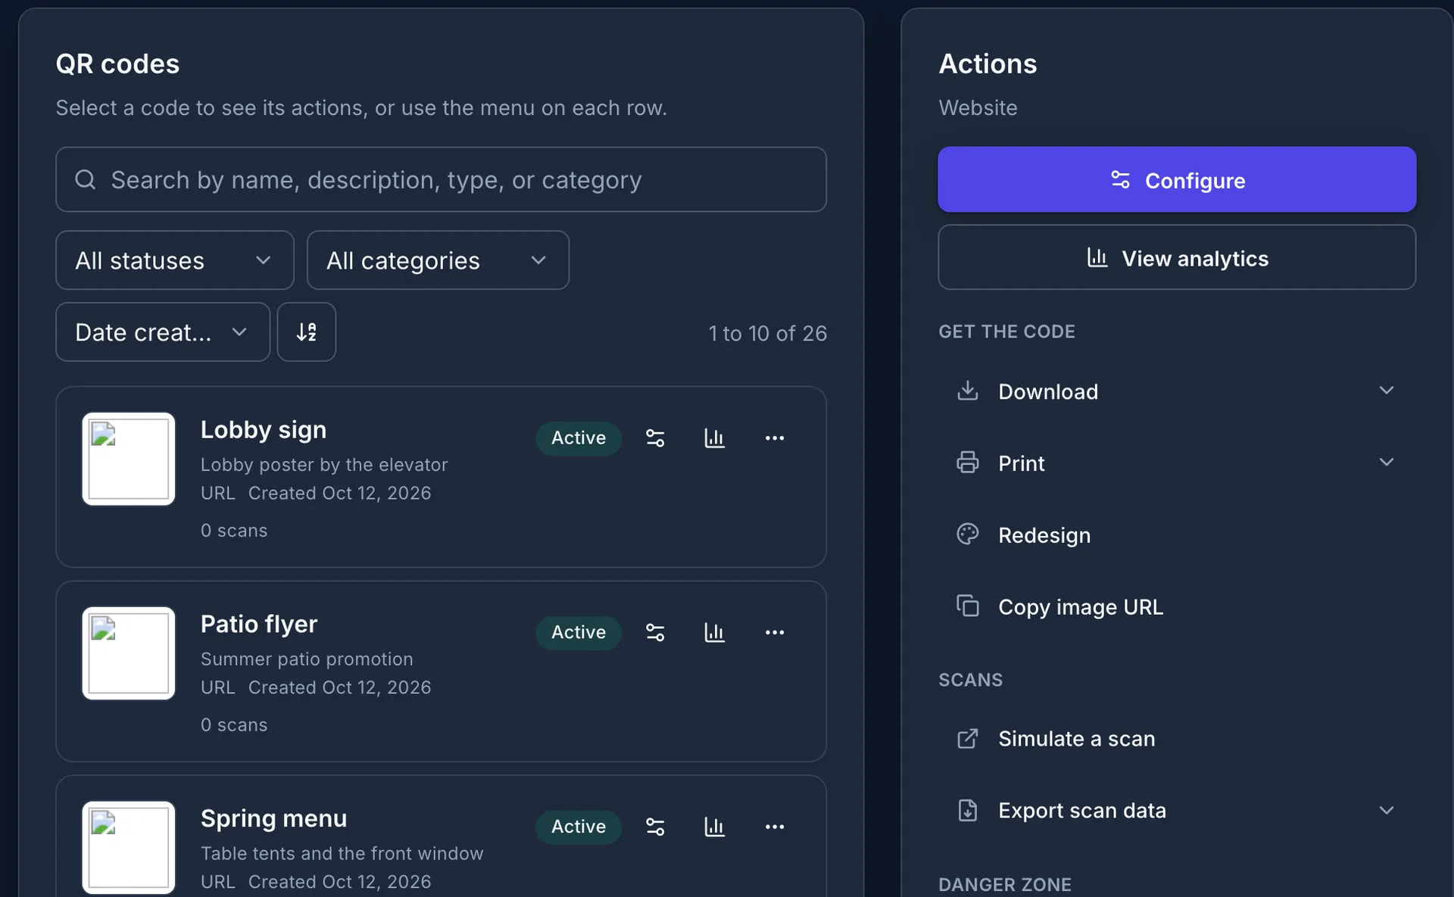Screen dimensions: 1454x897
Task: Click the file icon beside Export scan data
Action: coord(968,811)
